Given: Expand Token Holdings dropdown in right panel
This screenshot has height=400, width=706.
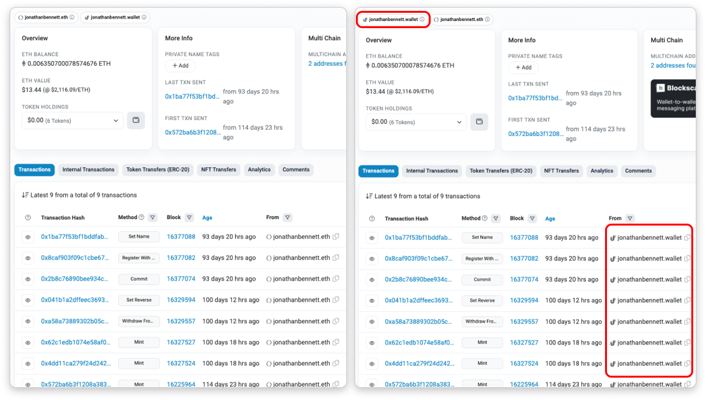Looking at the screenshot, I should (416, 122).
